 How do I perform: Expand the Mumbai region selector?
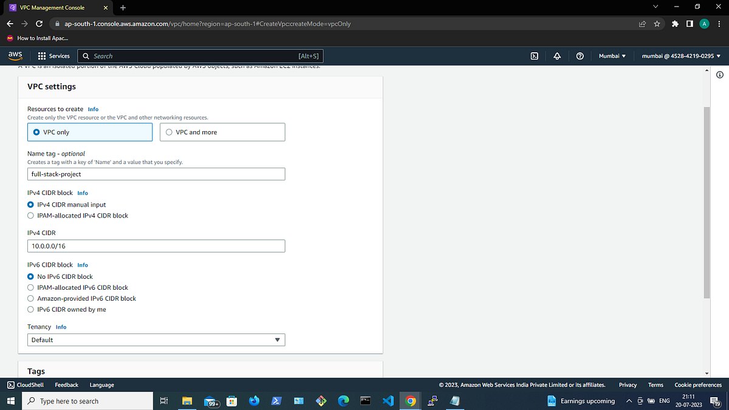tap(612, 55)
